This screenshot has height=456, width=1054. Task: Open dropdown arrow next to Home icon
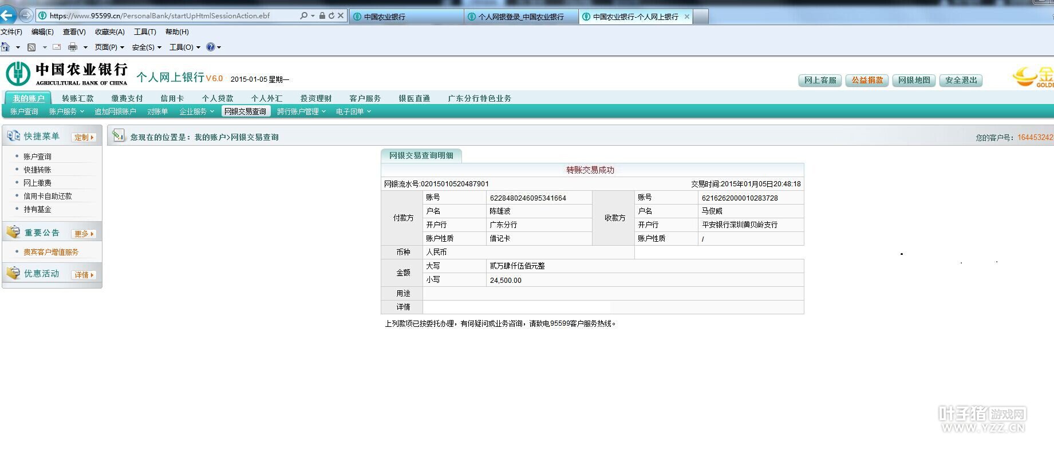pyautogui.click(x=18, y=47)
